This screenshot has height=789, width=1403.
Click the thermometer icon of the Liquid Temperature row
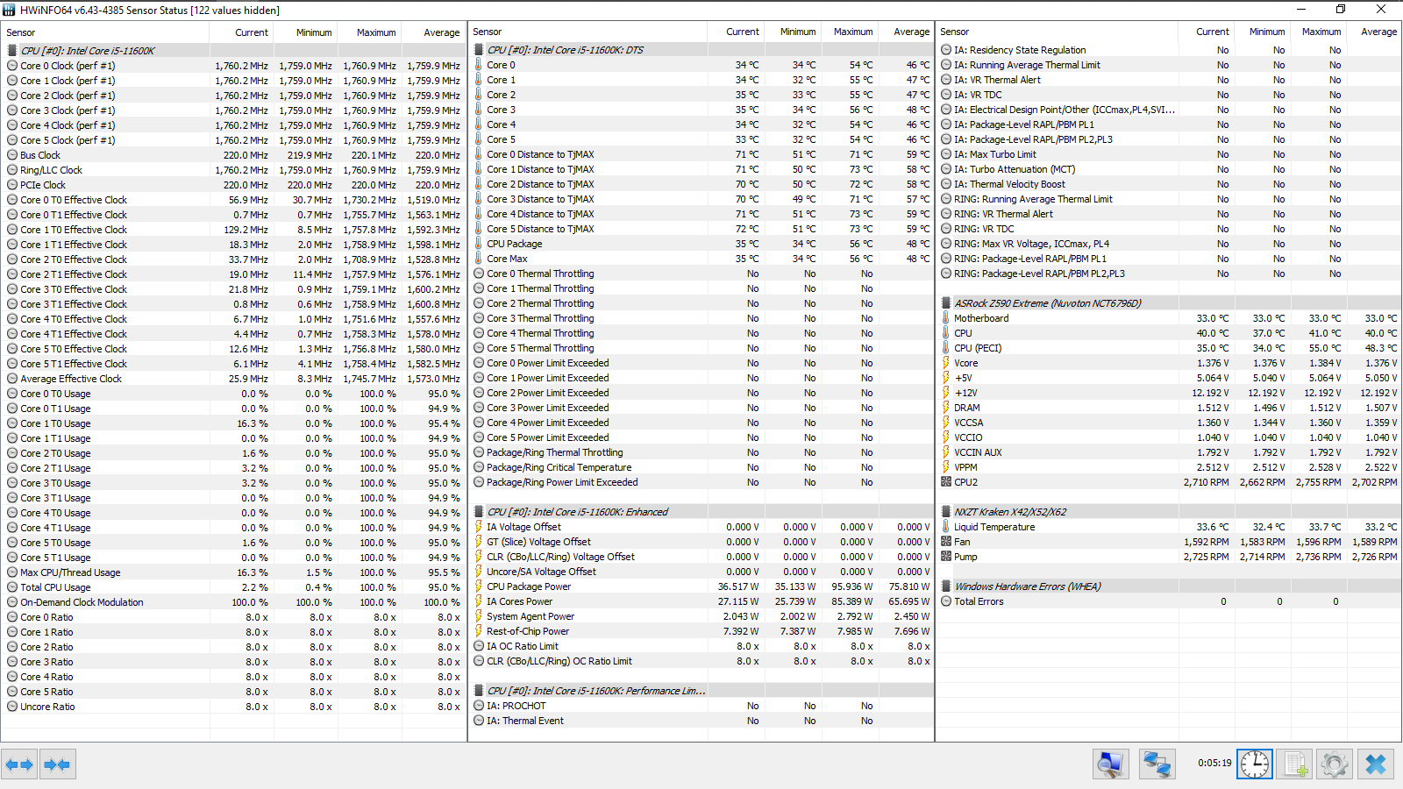pyautogui.click(x=946, y=527)
